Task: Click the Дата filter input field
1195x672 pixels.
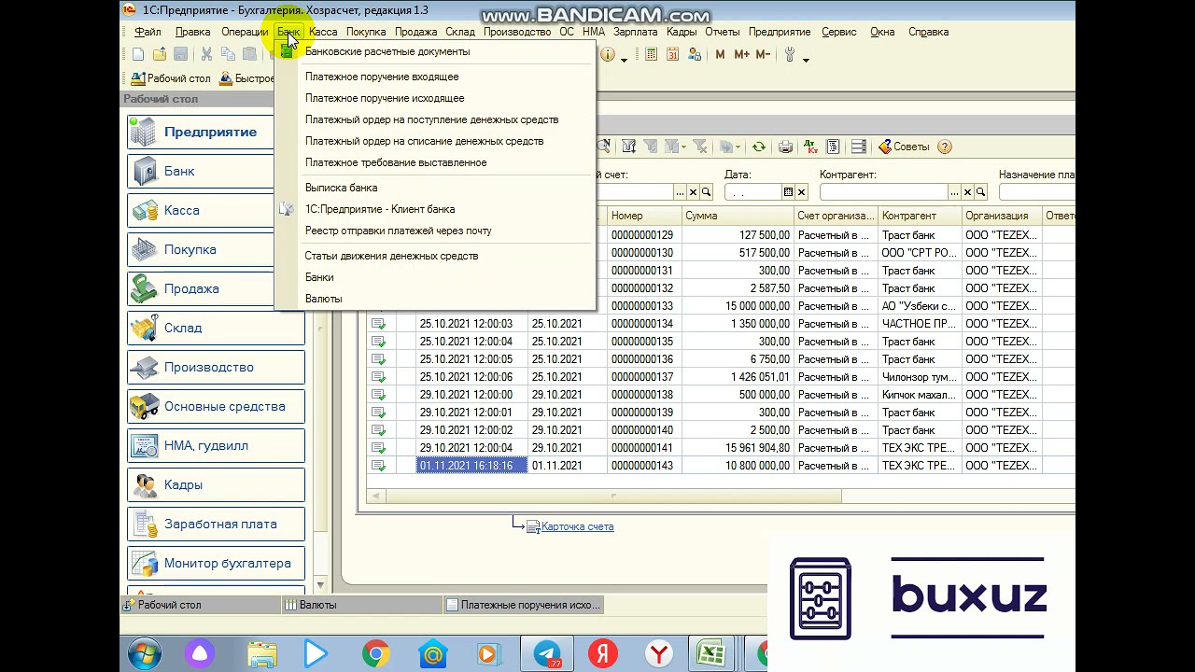Action: click(x=752, y=192)
